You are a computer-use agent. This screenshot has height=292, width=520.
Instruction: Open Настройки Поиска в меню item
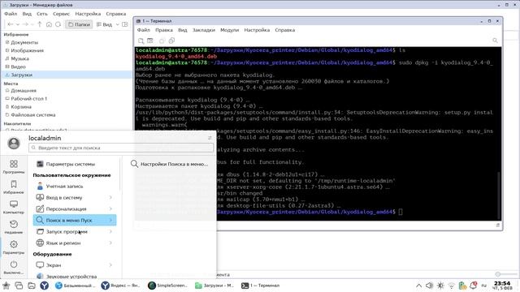pyautogui.click(x=170, y=164)
